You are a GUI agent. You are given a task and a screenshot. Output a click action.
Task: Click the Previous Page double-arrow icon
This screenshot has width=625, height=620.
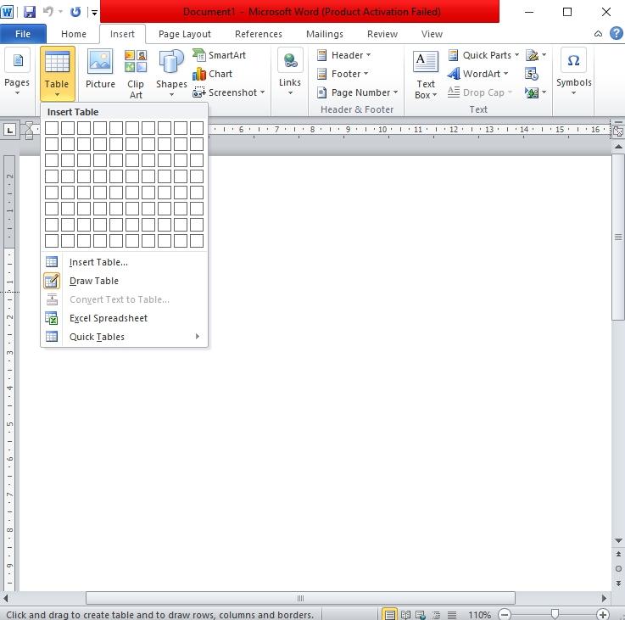[x=618, y=555]
